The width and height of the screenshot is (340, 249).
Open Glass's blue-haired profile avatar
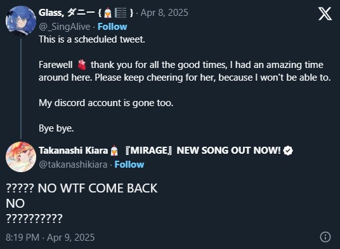click(x=21, y=20)
